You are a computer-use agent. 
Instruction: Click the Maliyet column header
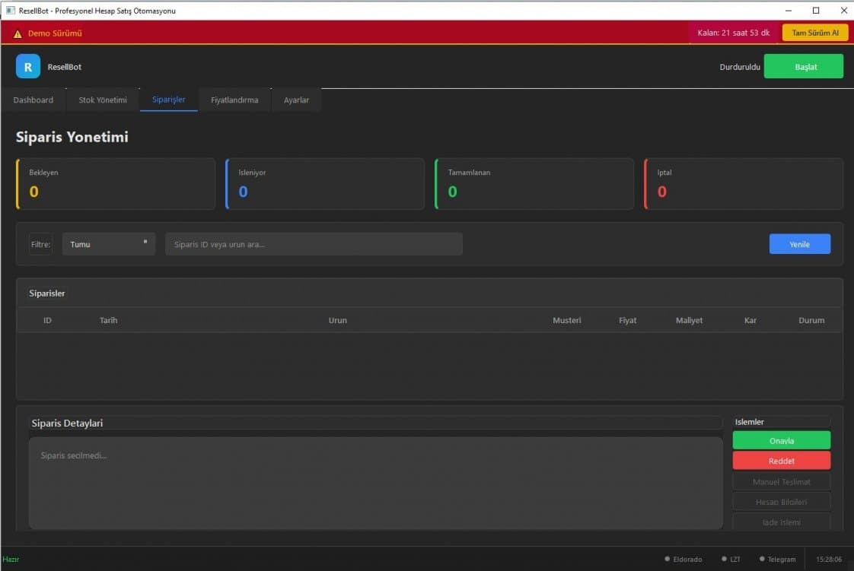tap(689, 320)
